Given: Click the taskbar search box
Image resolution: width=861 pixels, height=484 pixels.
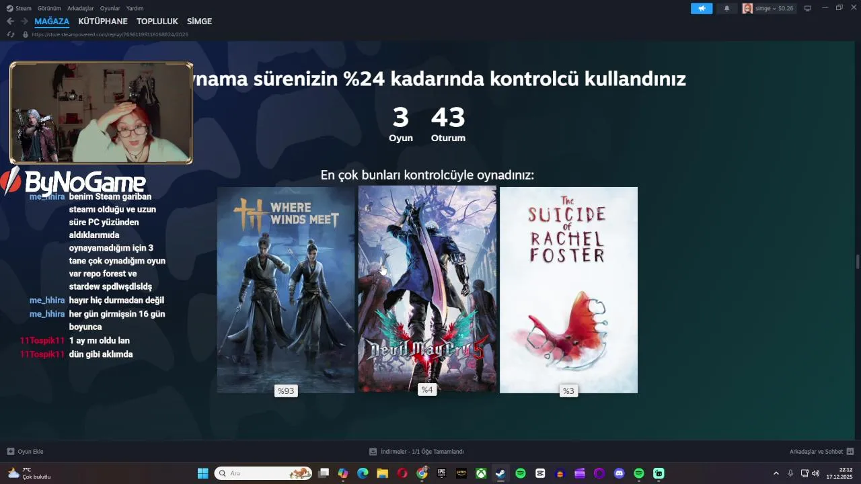Looking at the screenshot, I should [264, 473].
